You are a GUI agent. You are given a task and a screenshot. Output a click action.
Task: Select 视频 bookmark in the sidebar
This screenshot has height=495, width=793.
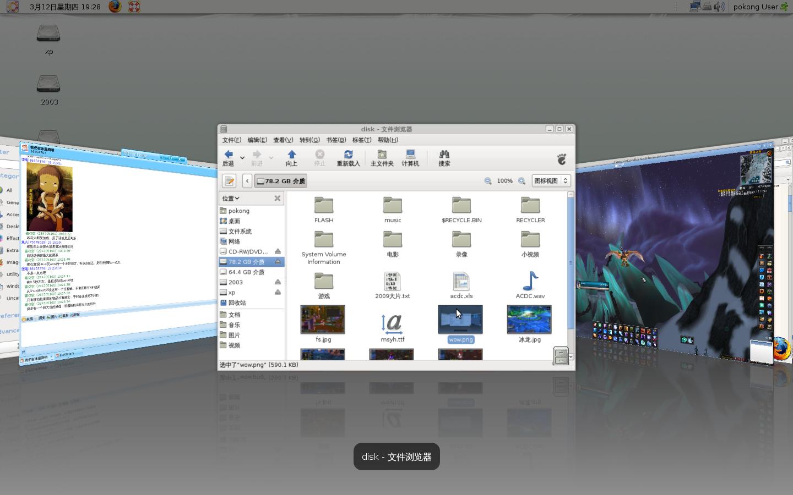[252, 345]
